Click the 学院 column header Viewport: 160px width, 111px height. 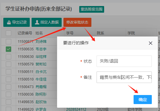point(131,33)
